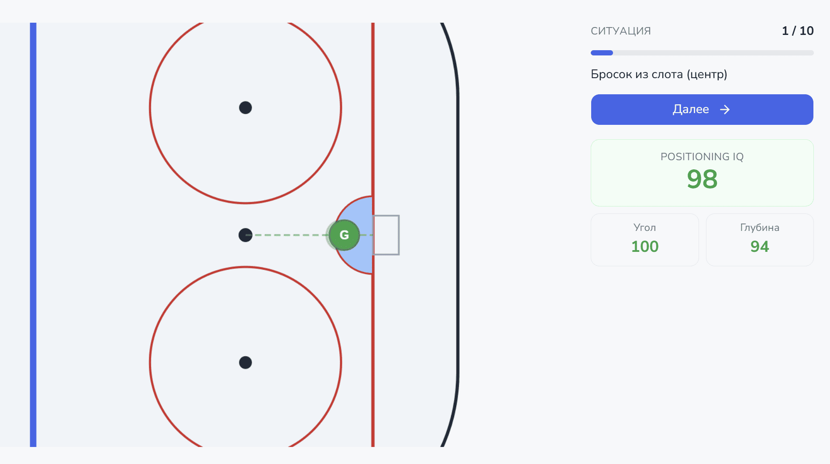Click the goal net rectangle
The height and width of the screenshot is (464, 830).
386,235
